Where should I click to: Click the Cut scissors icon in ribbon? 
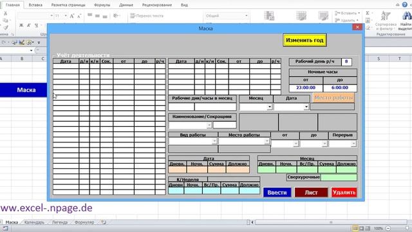[5, 13]
